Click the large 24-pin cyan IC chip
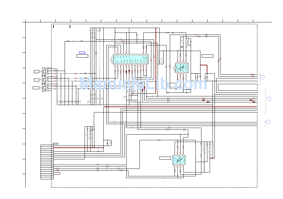The image size is (283, 199). [130, 59]
